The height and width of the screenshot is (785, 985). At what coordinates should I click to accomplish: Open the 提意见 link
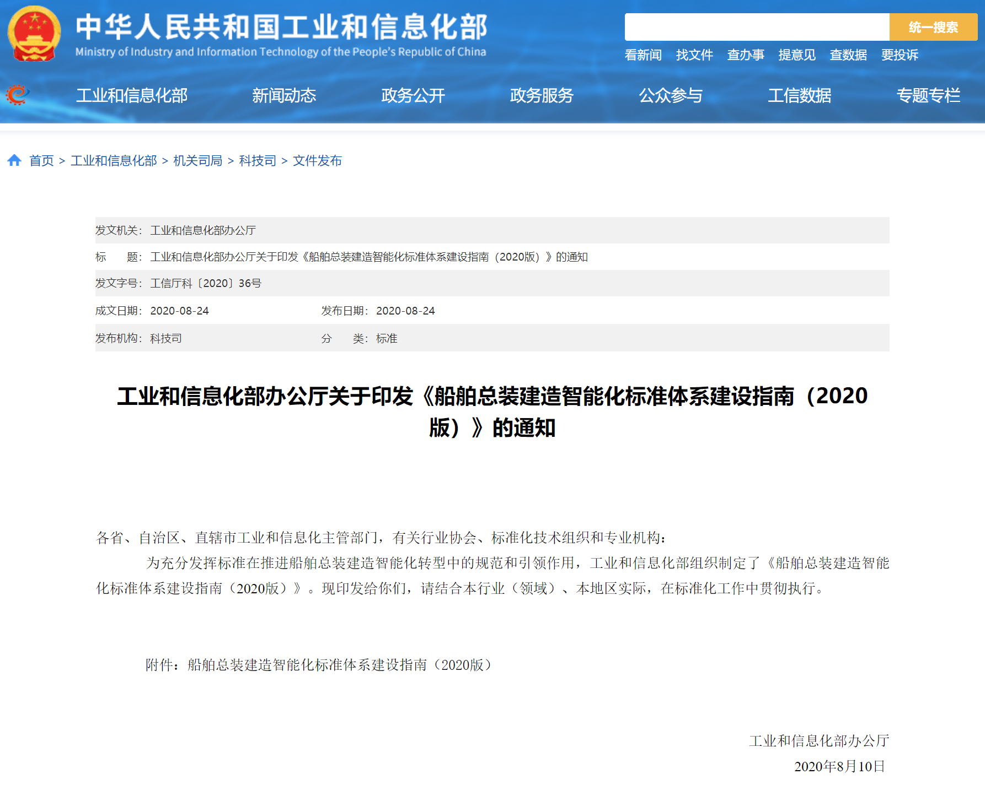797,55
